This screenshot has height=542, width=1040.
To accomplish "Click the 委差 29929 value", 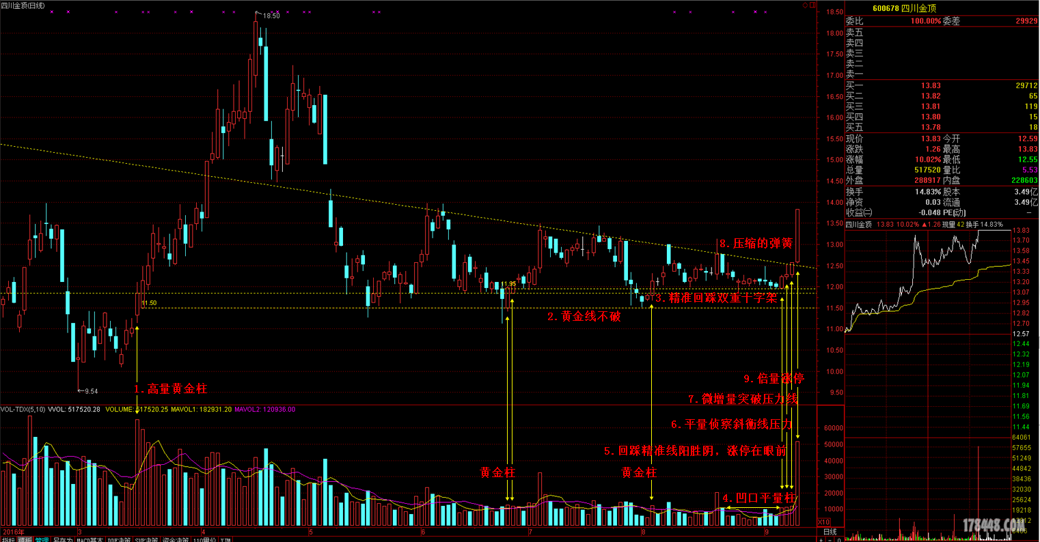I will [1026, 21].
